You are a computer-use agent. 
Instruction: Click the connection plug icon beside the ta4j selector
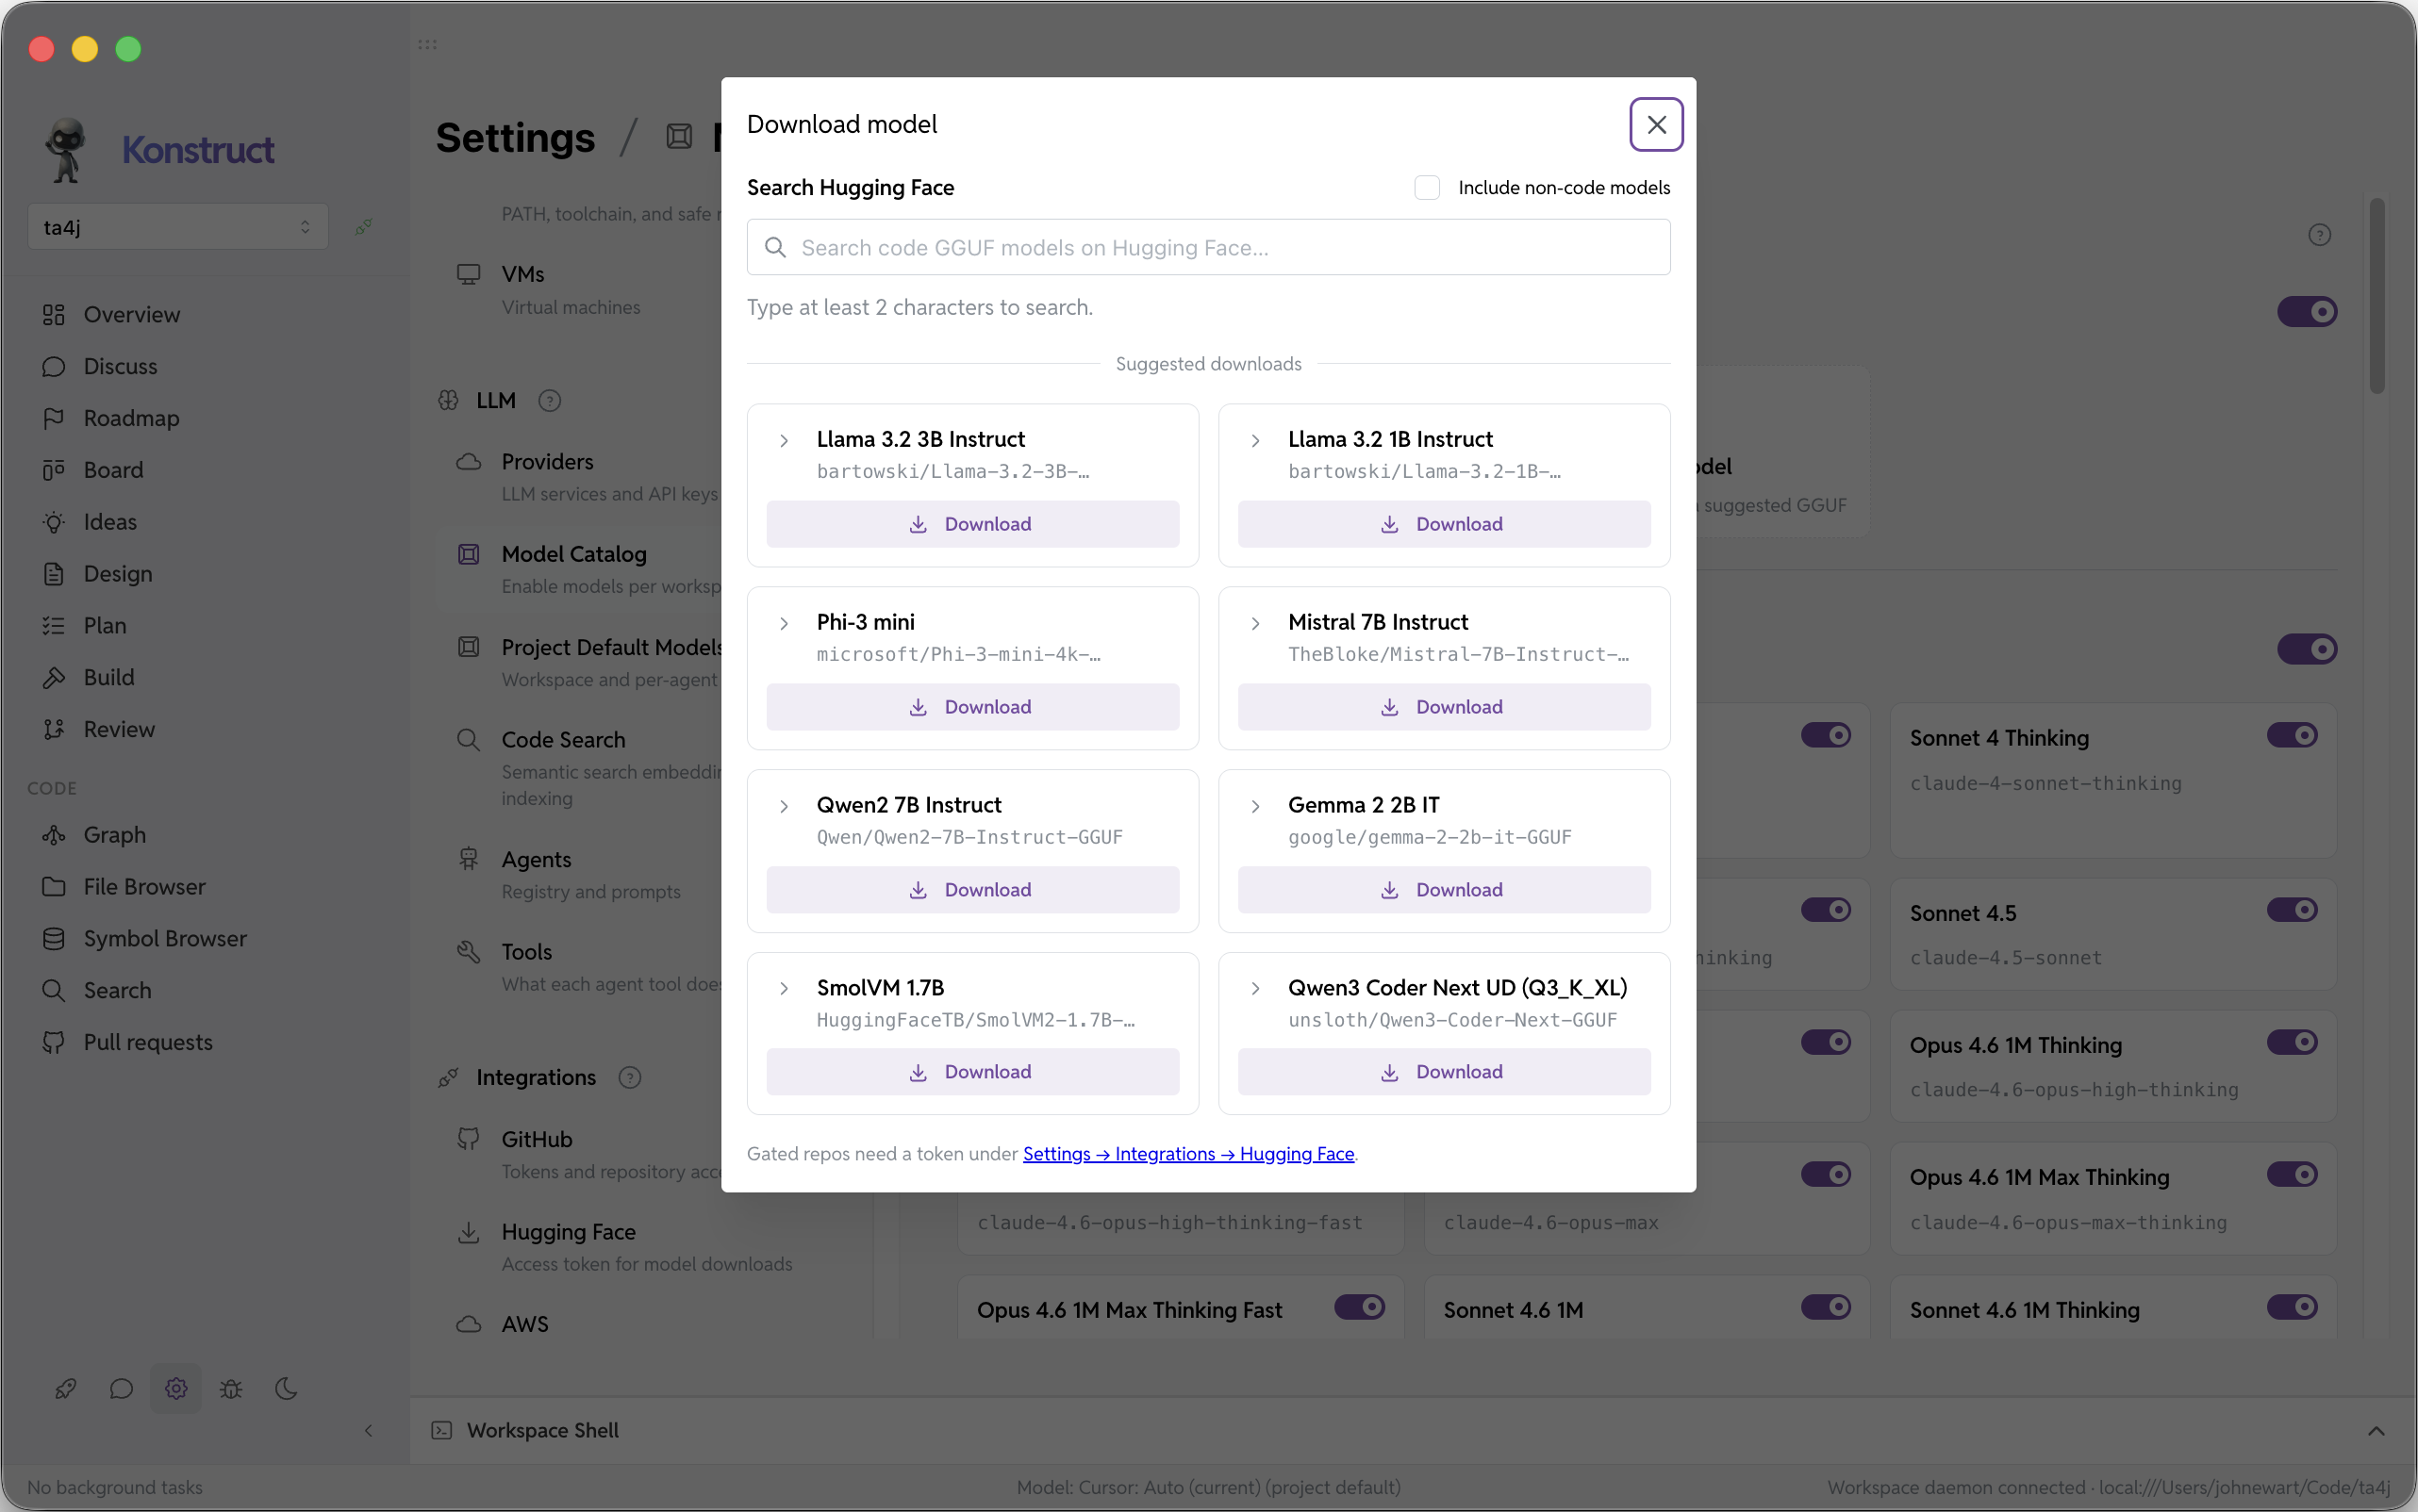coord(363,227)
